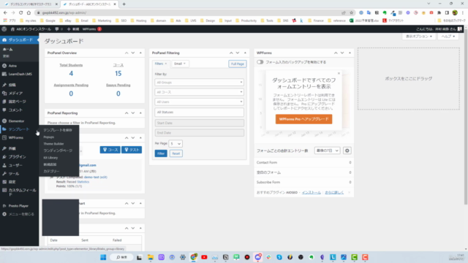Open 表示オプション screen options
Screen dimensions: 468x263
point(419,37)
